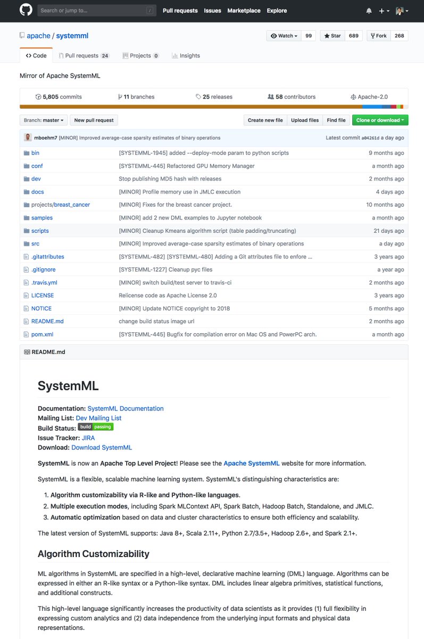This screenshot has height=639, width=424.
Task: Open Marketplace in top navigation
Action: (x=244, y=11)
